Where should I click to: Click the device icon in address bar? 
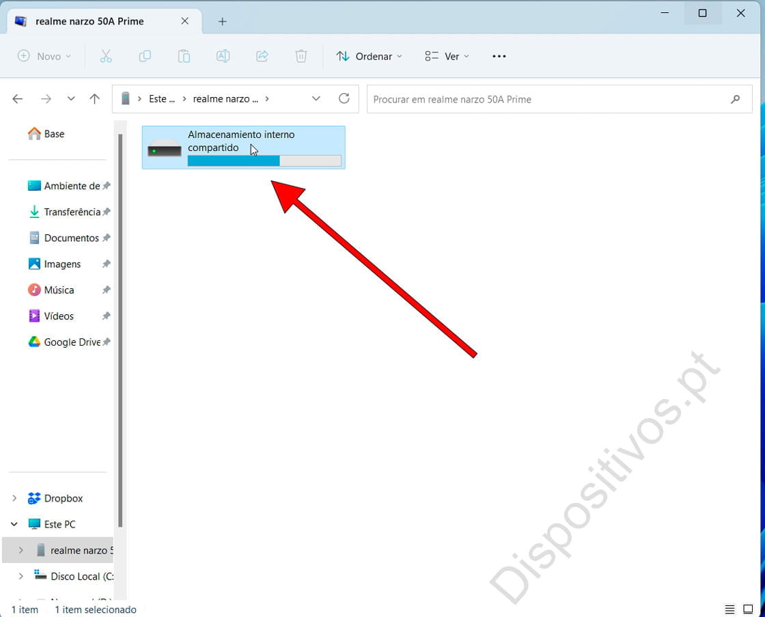126,98
